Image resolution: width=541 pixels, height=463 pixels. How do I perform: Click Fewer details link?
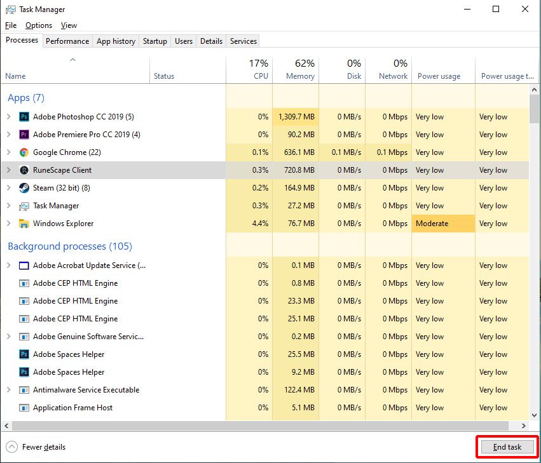(x=44, y=446)
